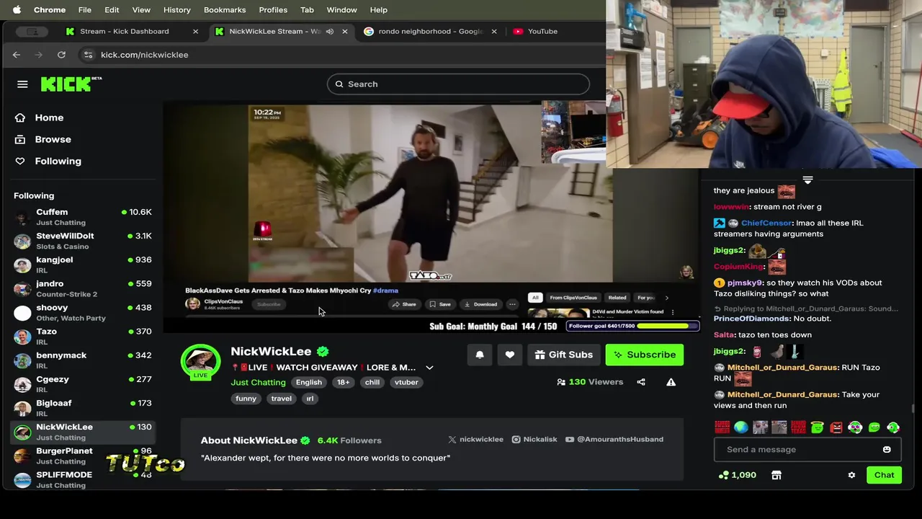Open Browse in the sidebar
Image resolution: width=922 pixels, height=519 pixels.
point(53,139)
